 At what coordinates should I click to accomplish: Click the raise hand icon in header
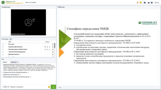138,2
